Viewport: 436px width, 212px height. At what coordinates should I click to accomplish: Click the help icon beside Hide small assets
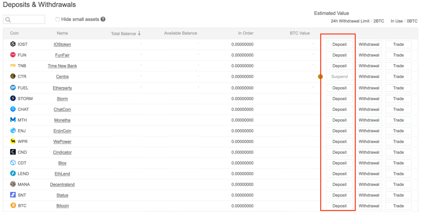click(103, 19)
